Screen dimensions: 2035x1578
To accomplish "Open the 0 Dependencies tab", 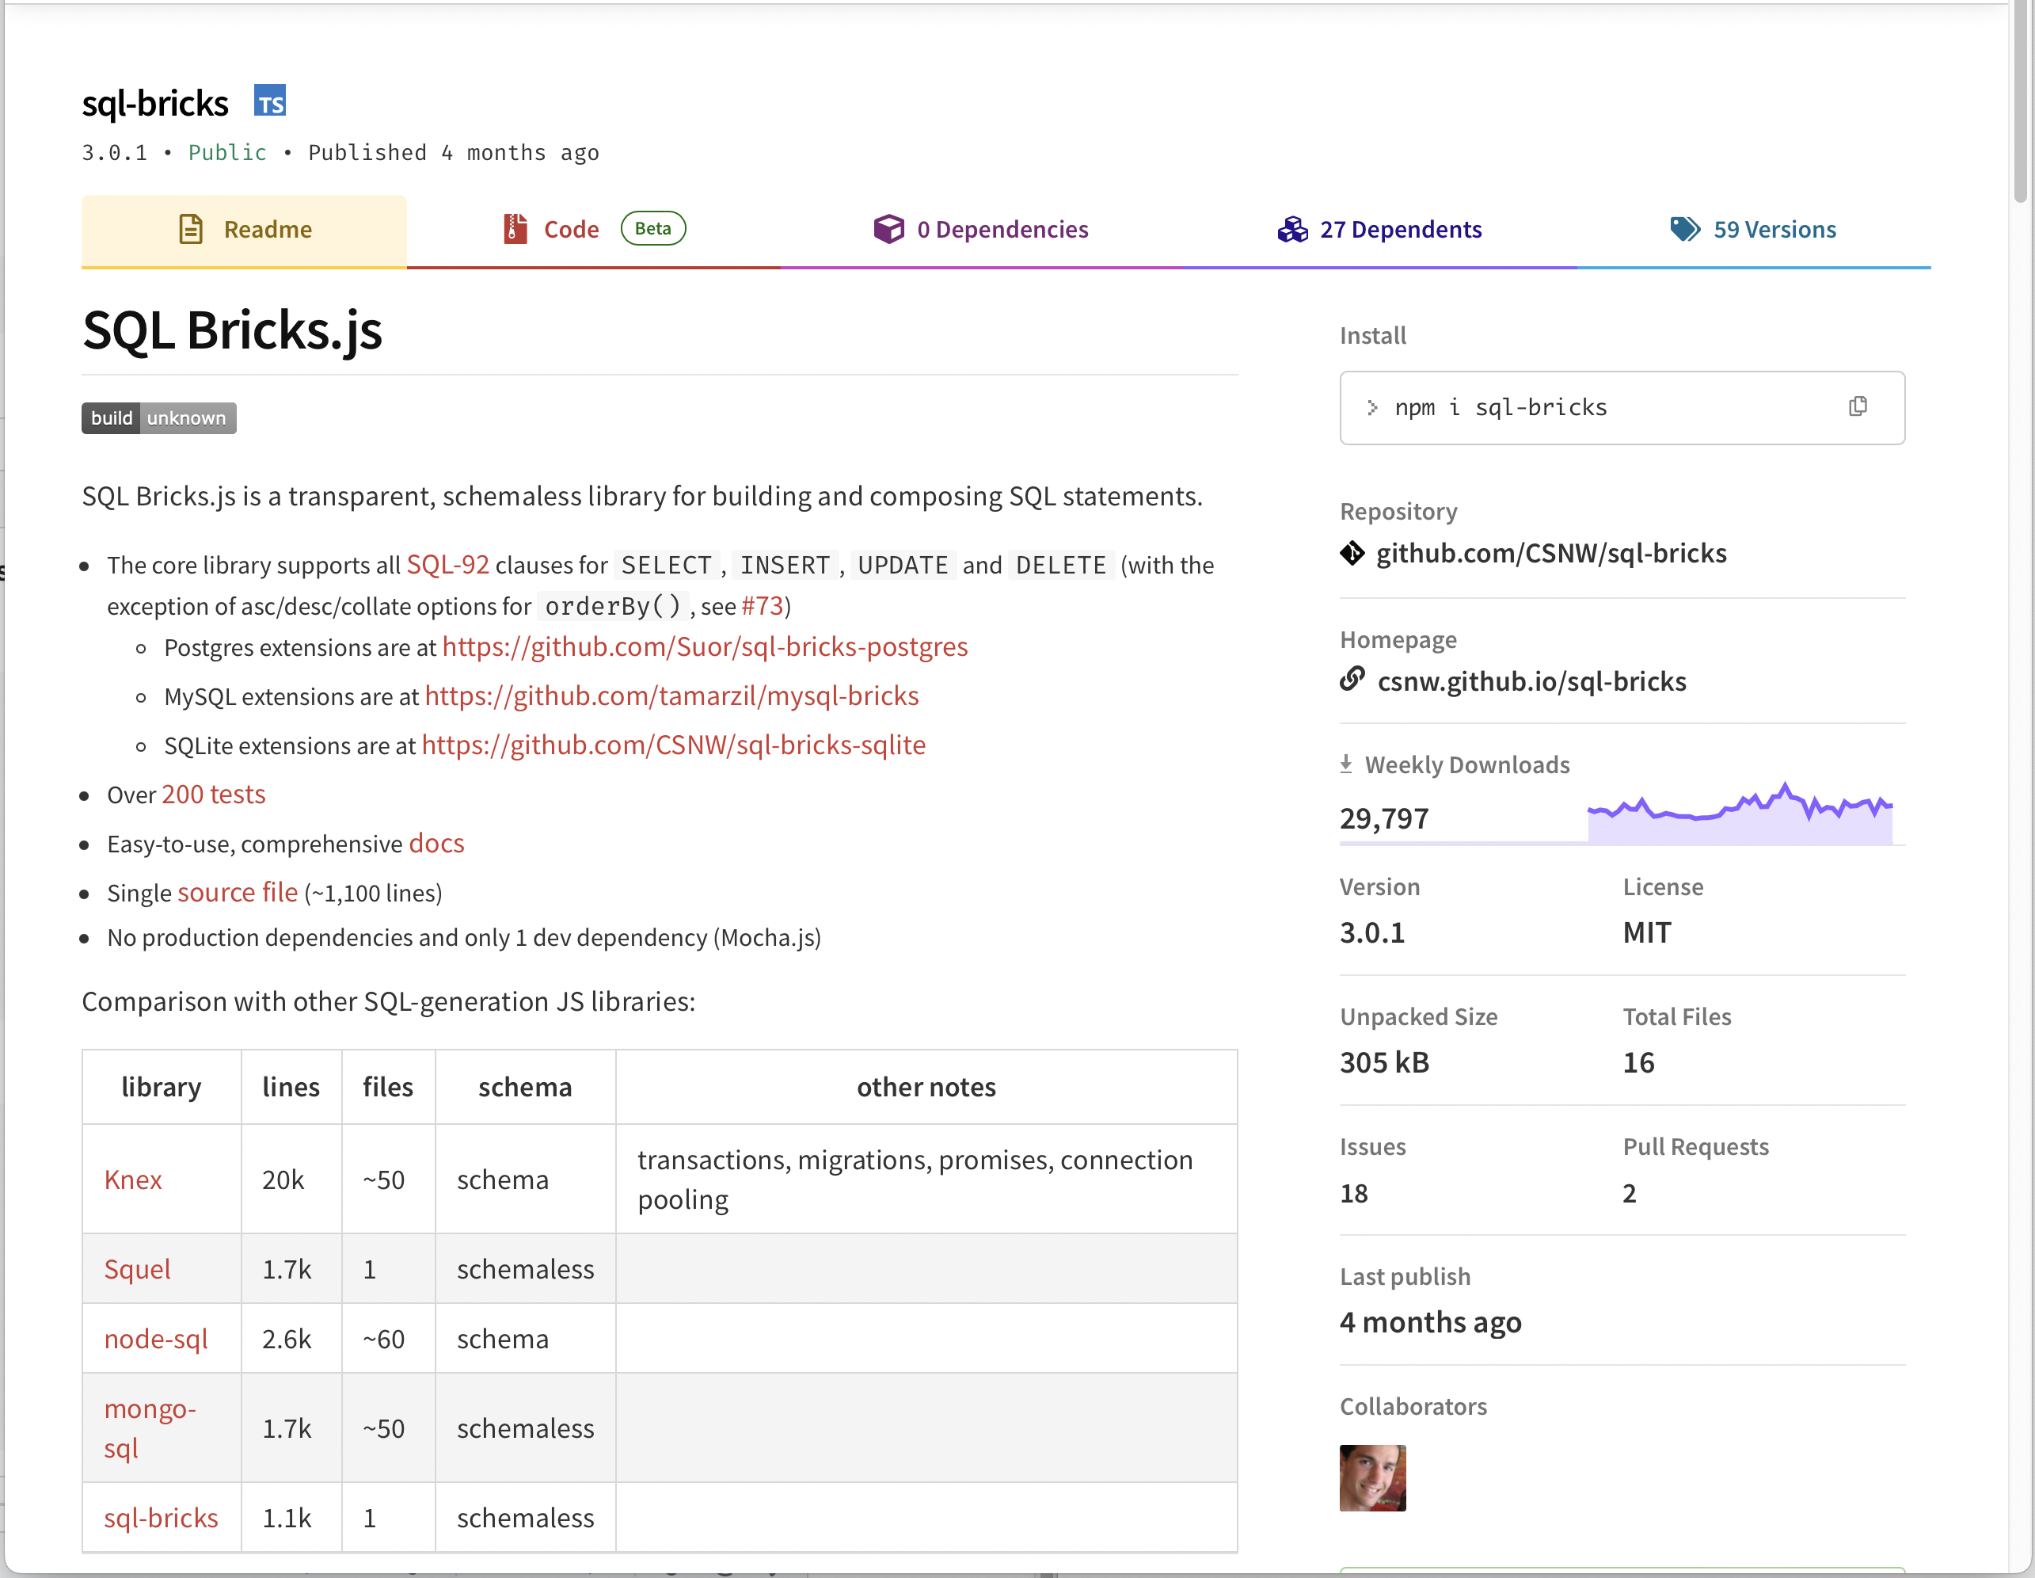I will click(x=981, y=231).
